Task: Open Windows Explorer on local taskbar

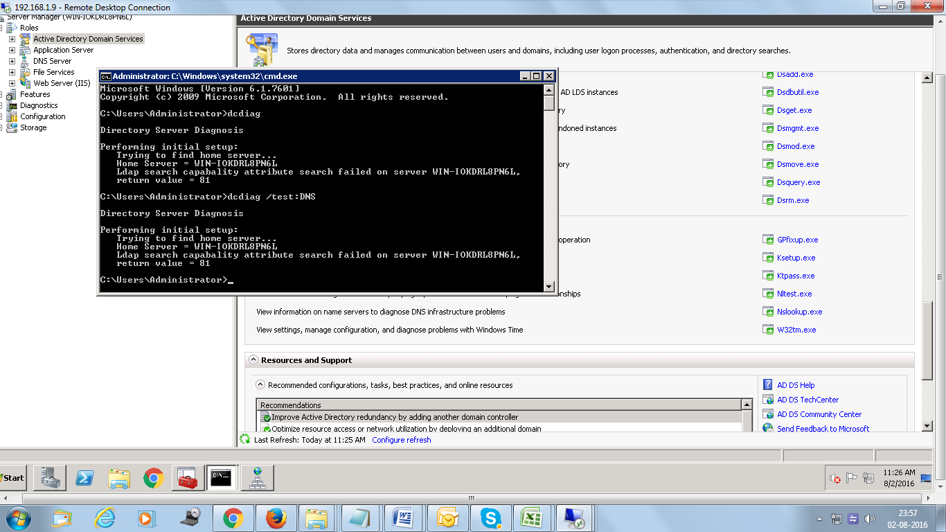Action: (x=317, y=518)
